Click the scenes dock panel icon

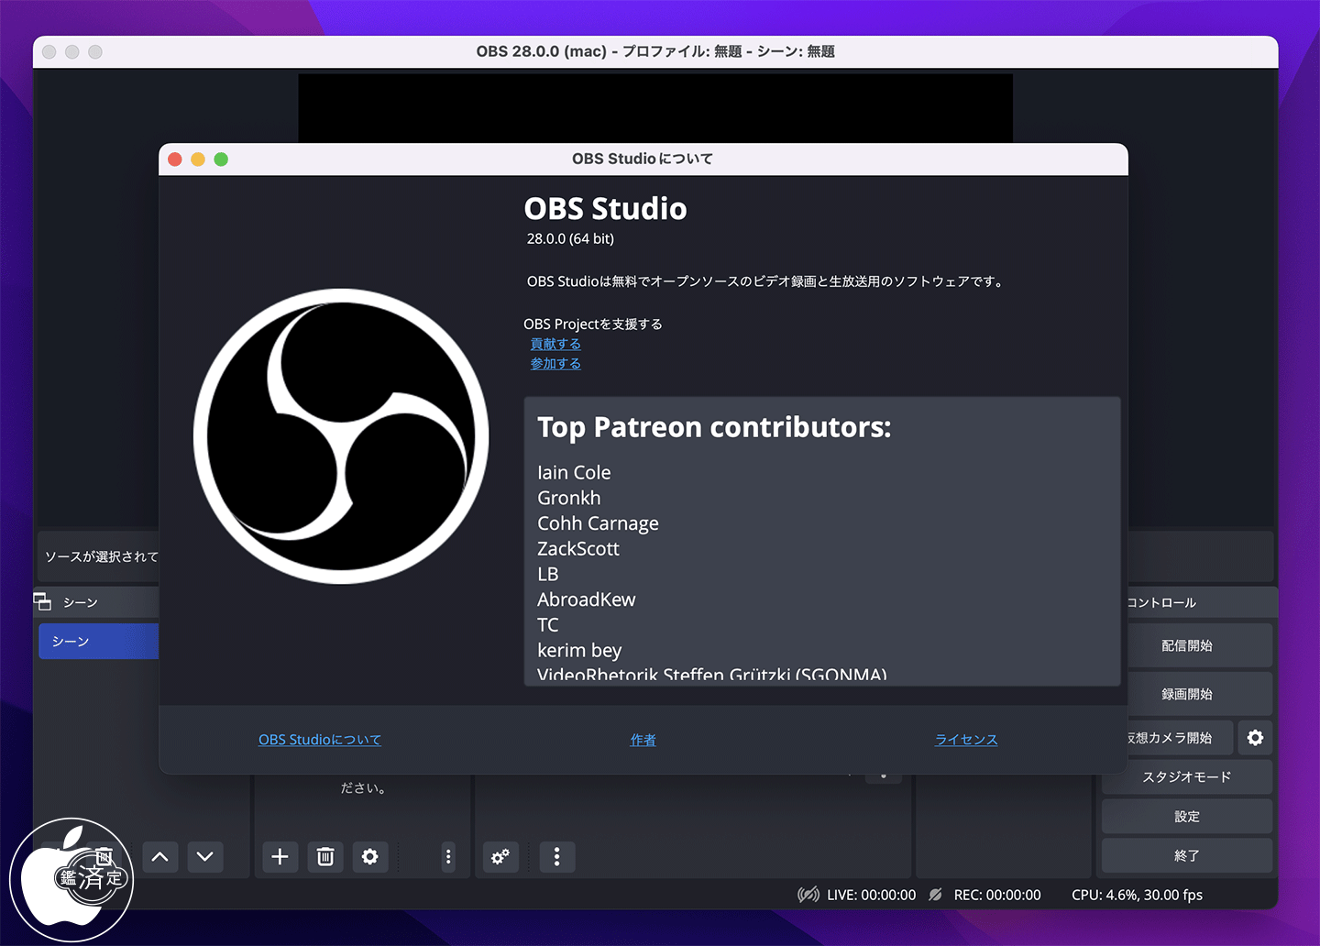(42, 601)
